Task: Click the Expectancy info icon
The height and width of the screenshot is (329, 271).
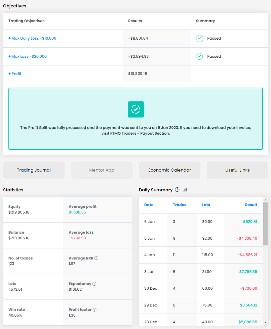Action: tap(94, 284)
